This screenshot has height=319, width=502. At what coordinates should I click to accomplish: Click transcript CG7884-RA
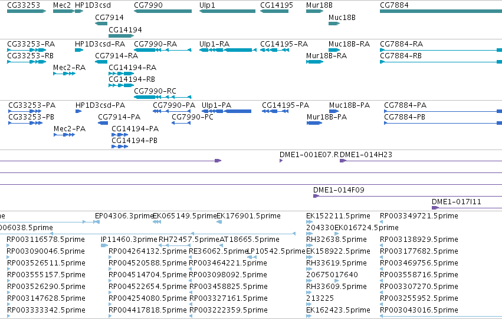tap(402, 44)
